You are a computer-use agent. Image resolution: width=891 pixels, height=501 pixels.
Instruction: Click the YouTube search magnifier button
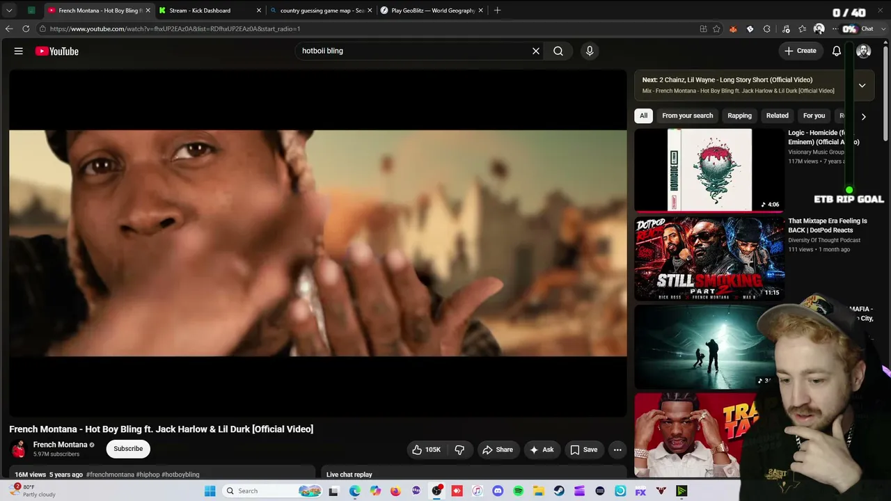tap(558, 51)
